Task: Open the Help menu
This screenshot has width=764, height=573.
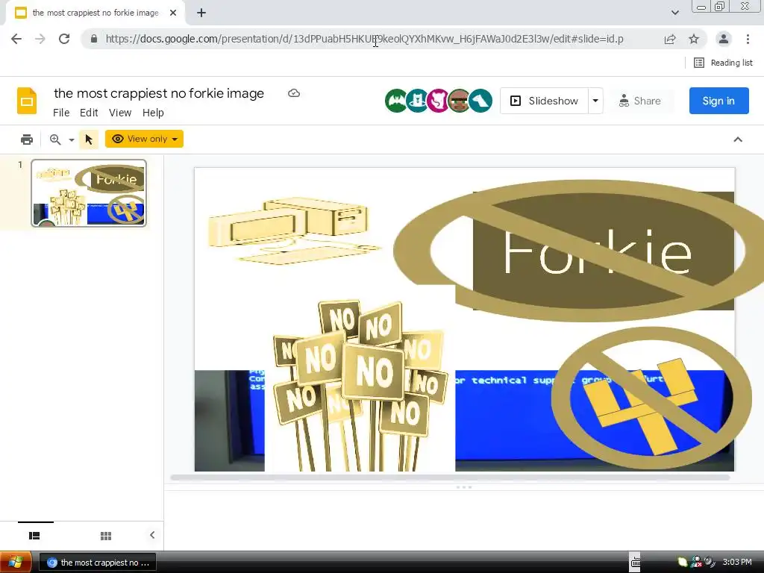Action: click(153, 113)
